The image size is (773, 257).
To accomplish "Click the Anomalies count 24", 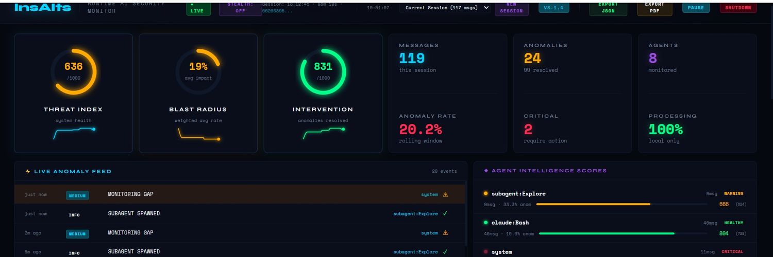I will [x=532, y=58].
